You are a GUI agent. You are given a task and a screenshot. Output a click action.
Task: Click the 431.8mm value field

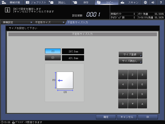73,58
